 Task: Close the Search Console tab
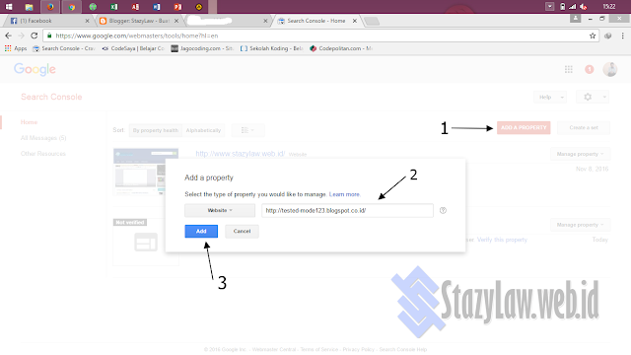(355, 21)
